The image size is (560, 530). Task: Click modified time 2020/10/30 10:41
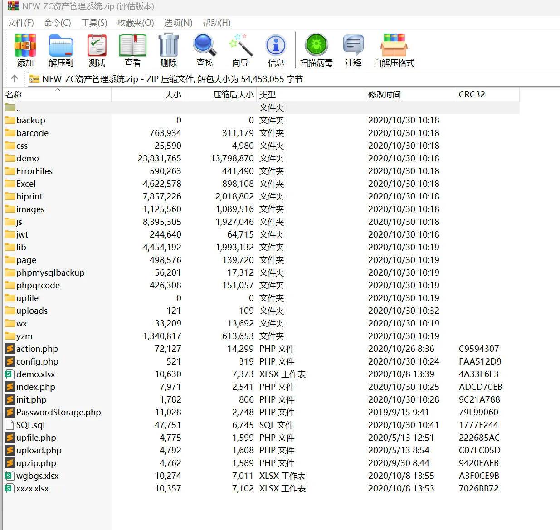(x=404, y=425)
